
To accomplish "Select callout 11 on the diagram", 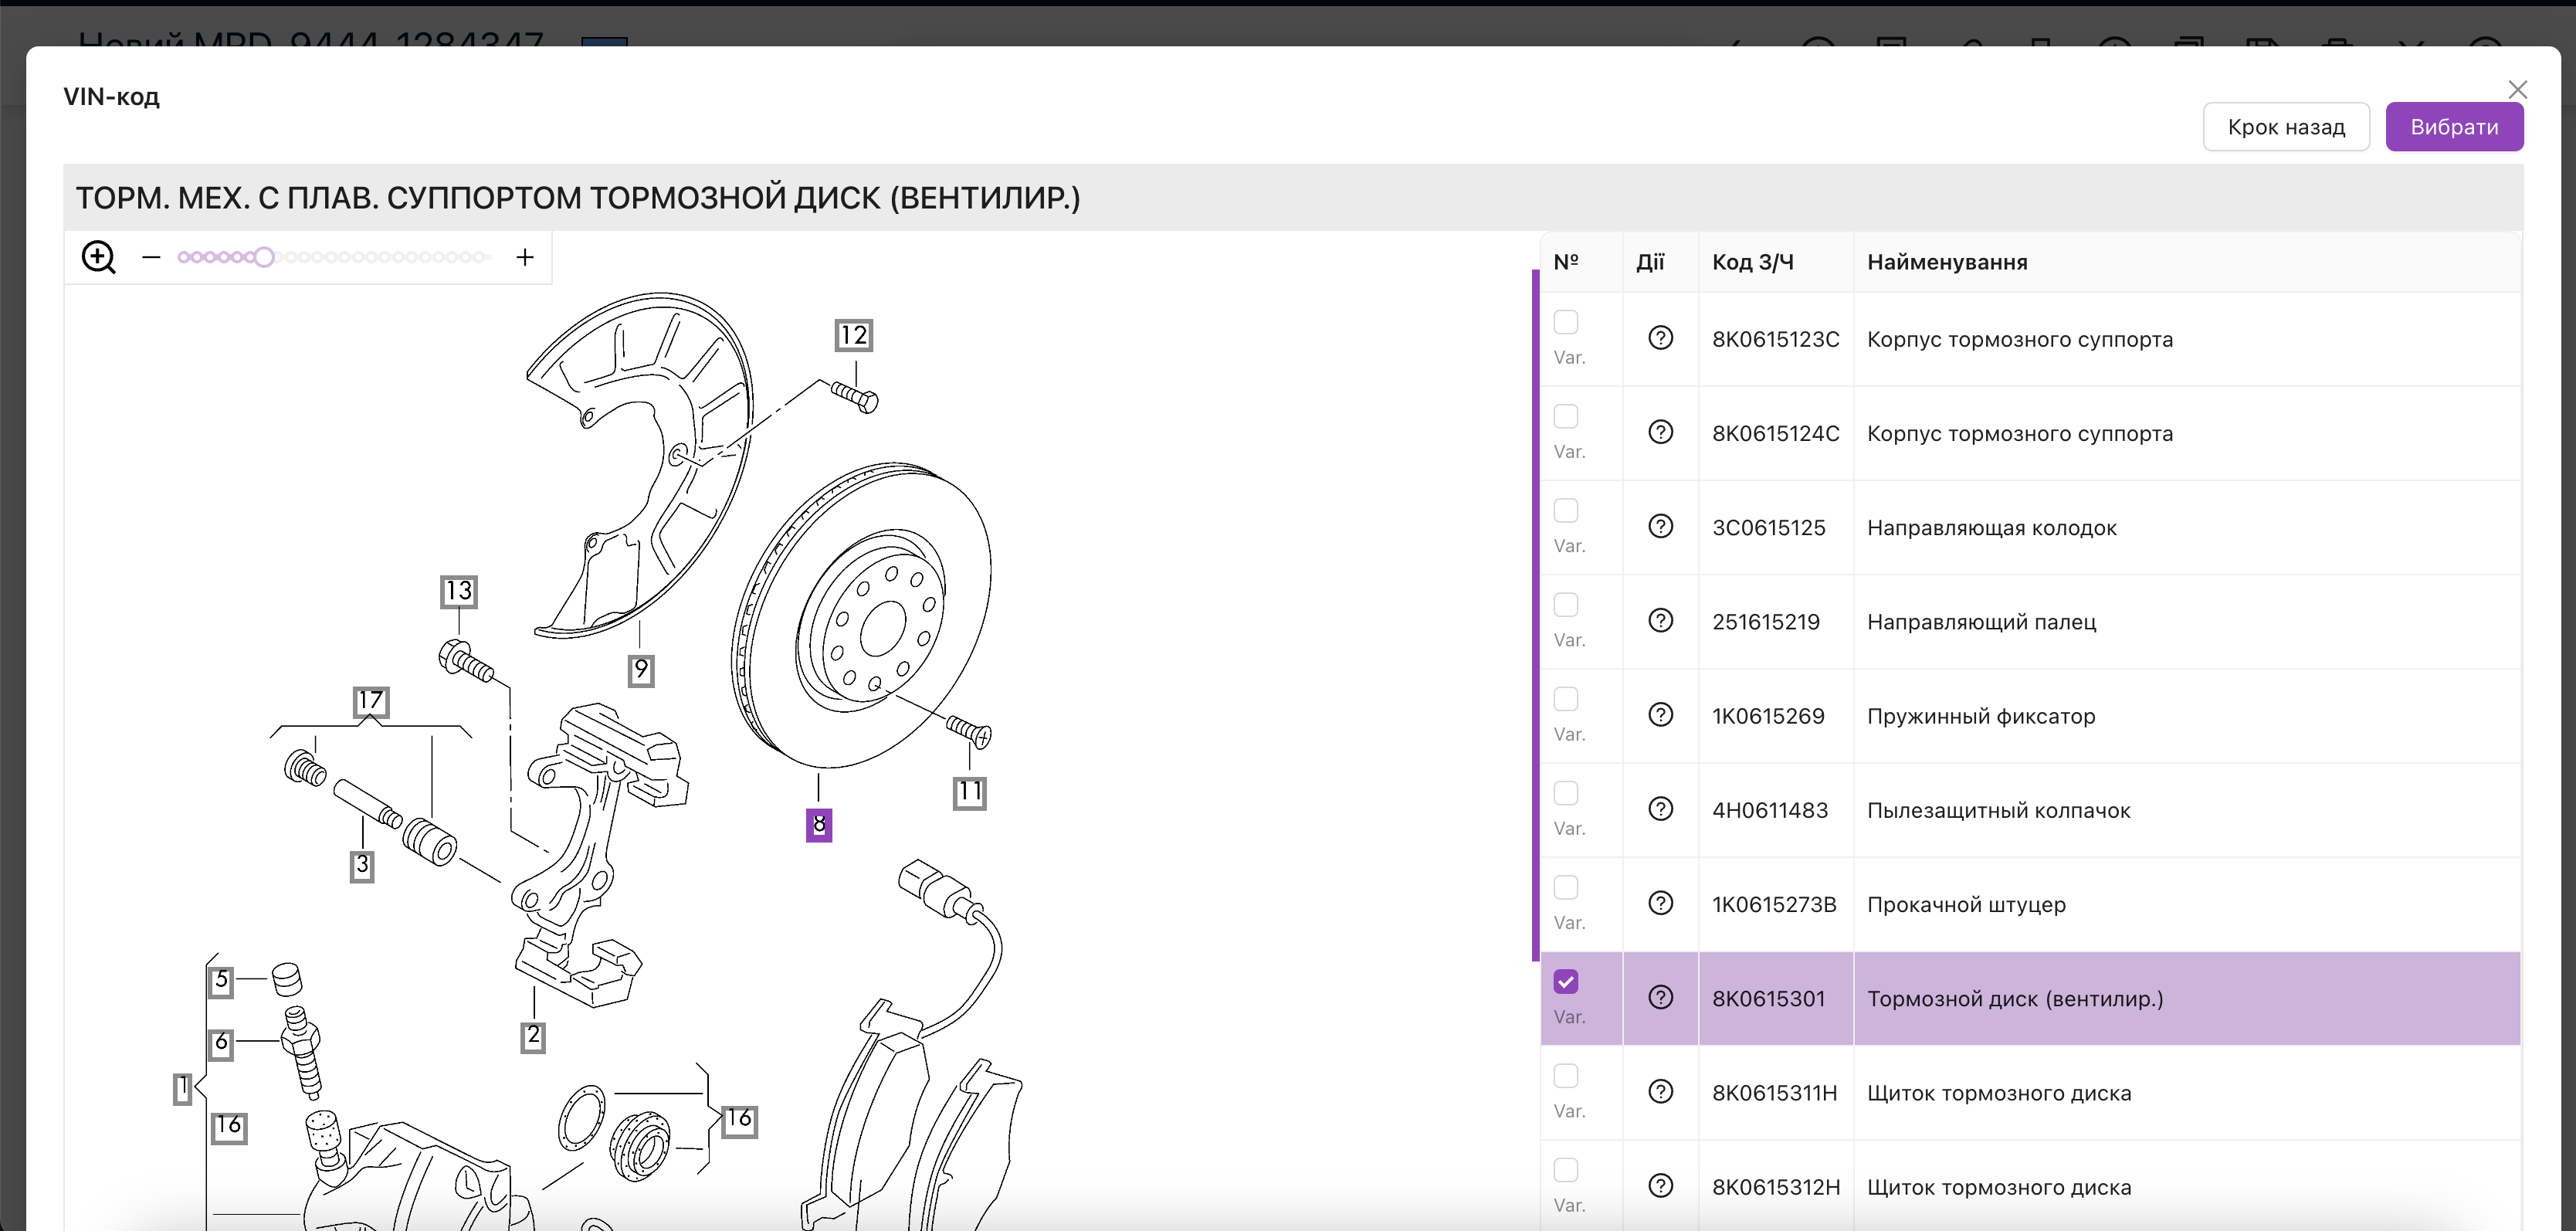I will click(969, 793).
